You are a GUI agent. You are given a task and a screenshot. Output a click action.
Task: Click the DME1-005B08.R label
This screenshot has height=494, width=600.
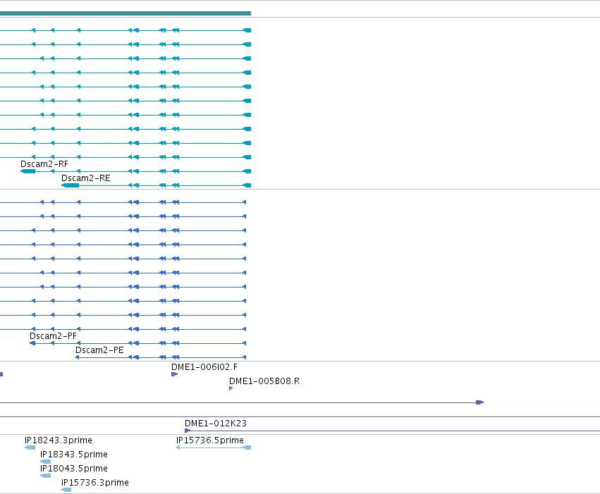[264, 381]
